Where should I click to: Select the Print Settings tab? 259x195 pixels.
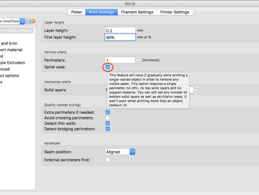point(101,12)
